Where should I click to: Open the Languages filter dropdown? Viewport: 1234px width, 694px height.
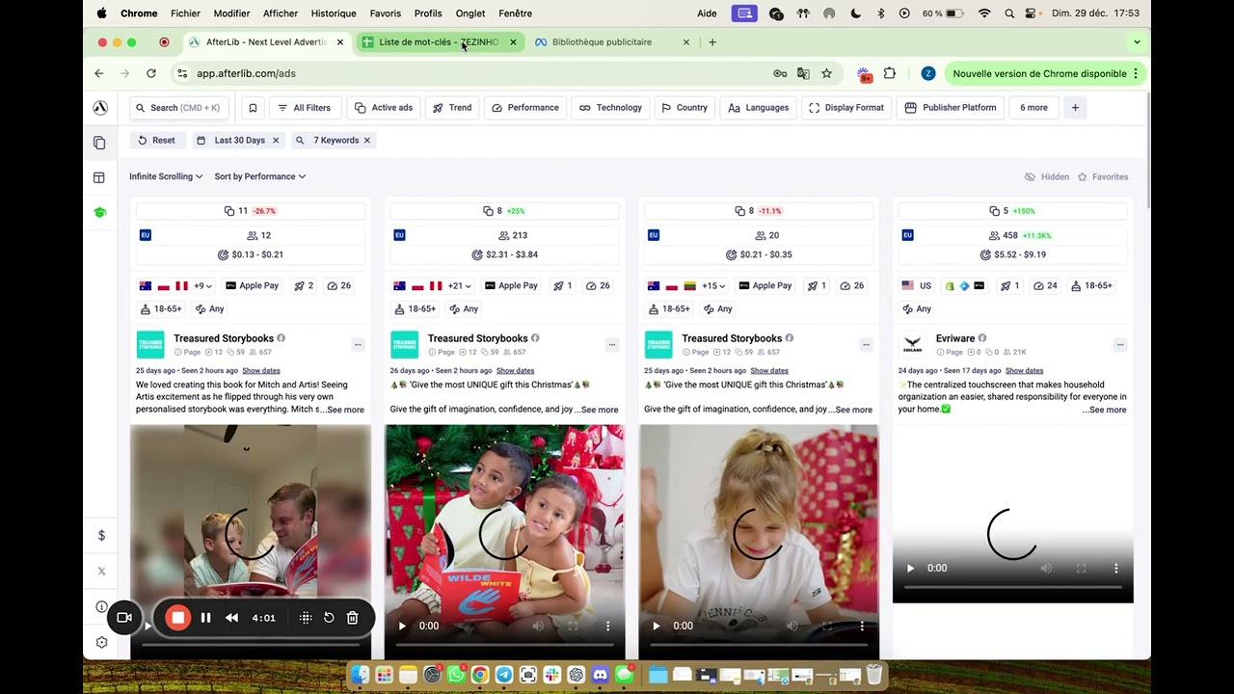tap(759, 108)
